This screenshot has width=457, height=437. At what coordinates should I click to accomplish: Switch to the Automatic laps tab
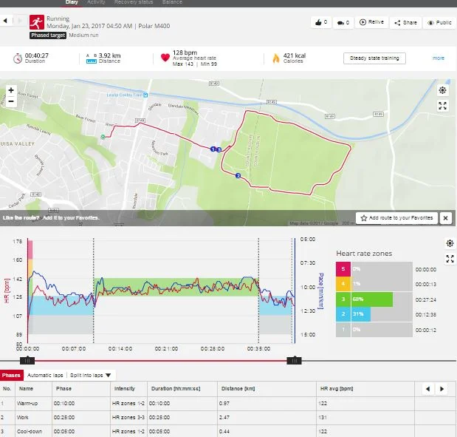47,376
